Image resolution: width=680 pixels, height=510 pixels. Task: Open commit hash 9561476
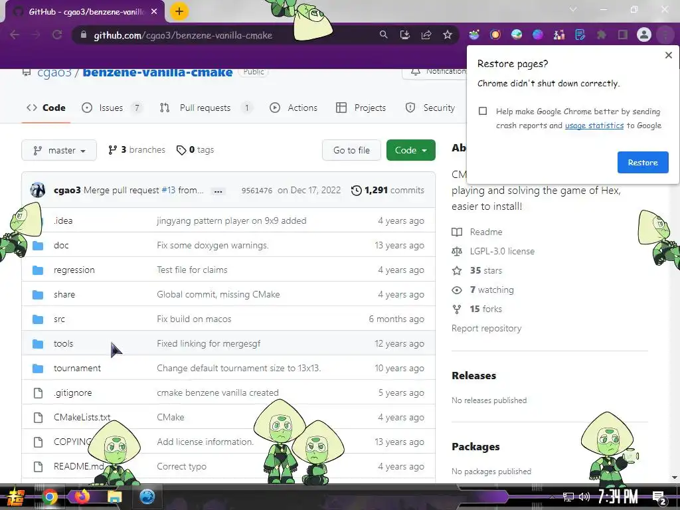coord(257,191)
